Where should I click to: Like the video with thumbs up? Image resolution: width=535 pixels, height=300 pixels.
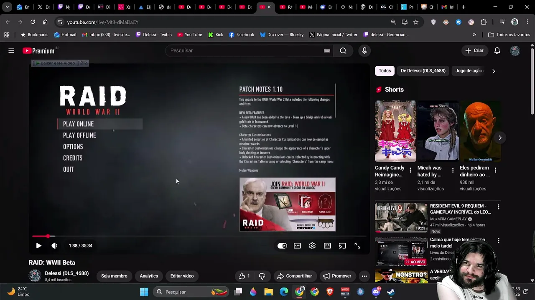point(244,276)
